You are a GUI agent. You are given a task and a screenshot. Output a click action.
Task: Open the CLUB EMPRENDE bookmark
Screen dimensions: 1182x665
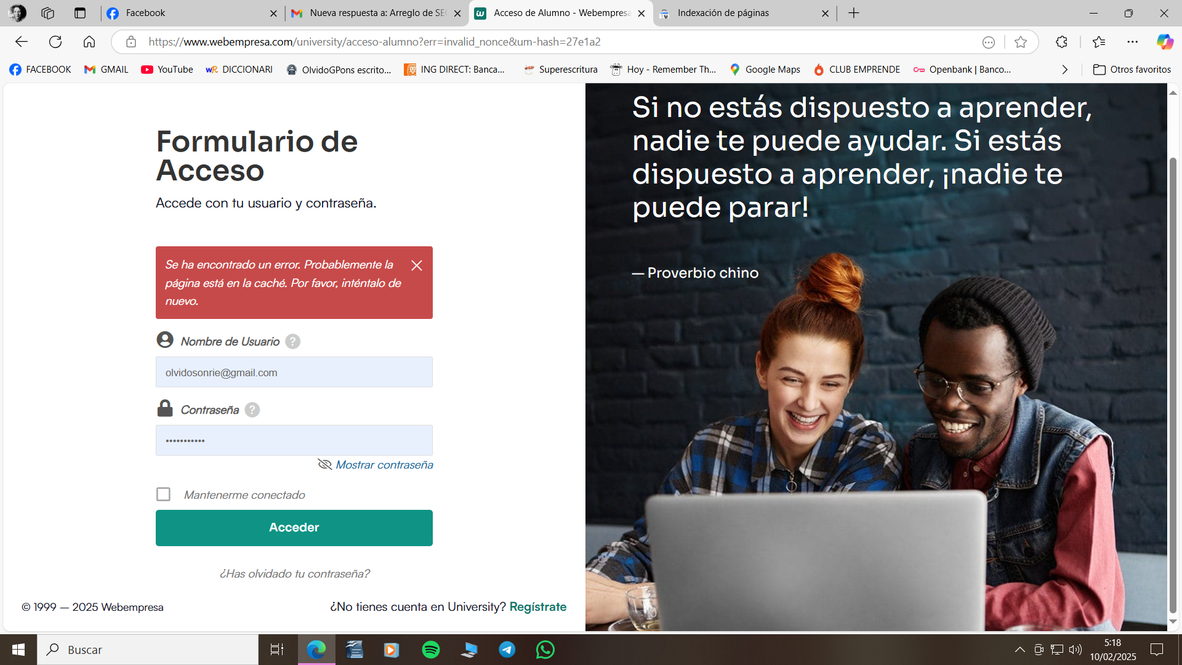[856, 70]
